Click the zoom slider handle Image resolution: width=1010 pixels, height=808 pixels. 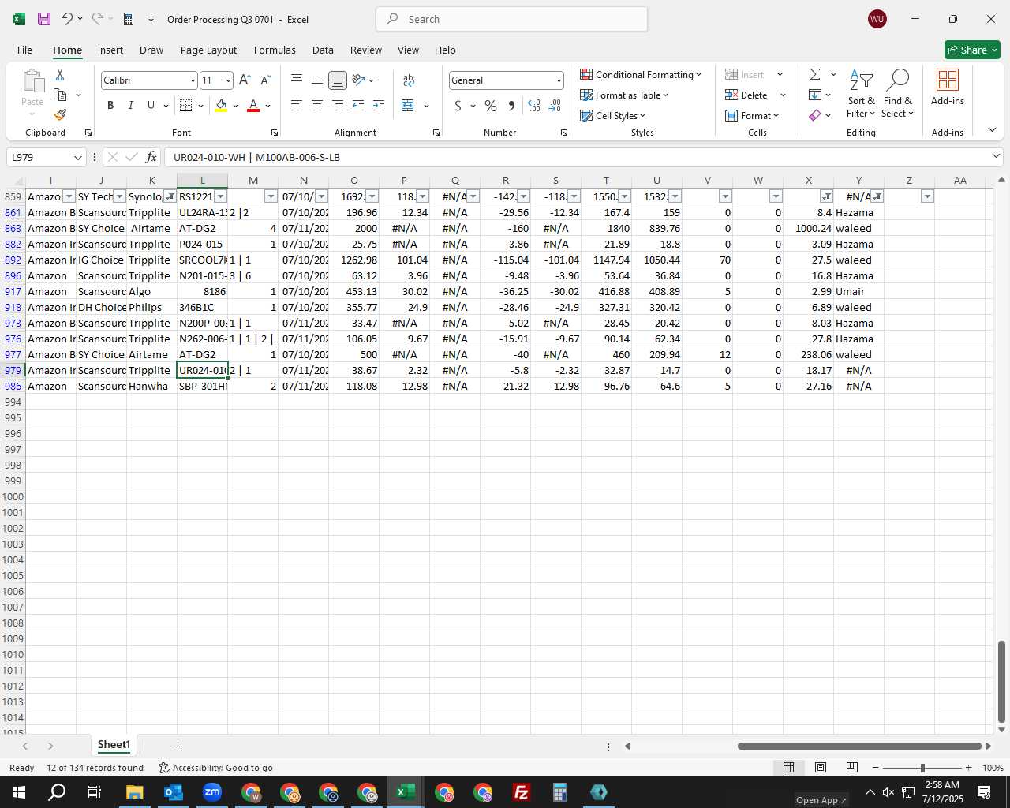click(x=922, y=768)
